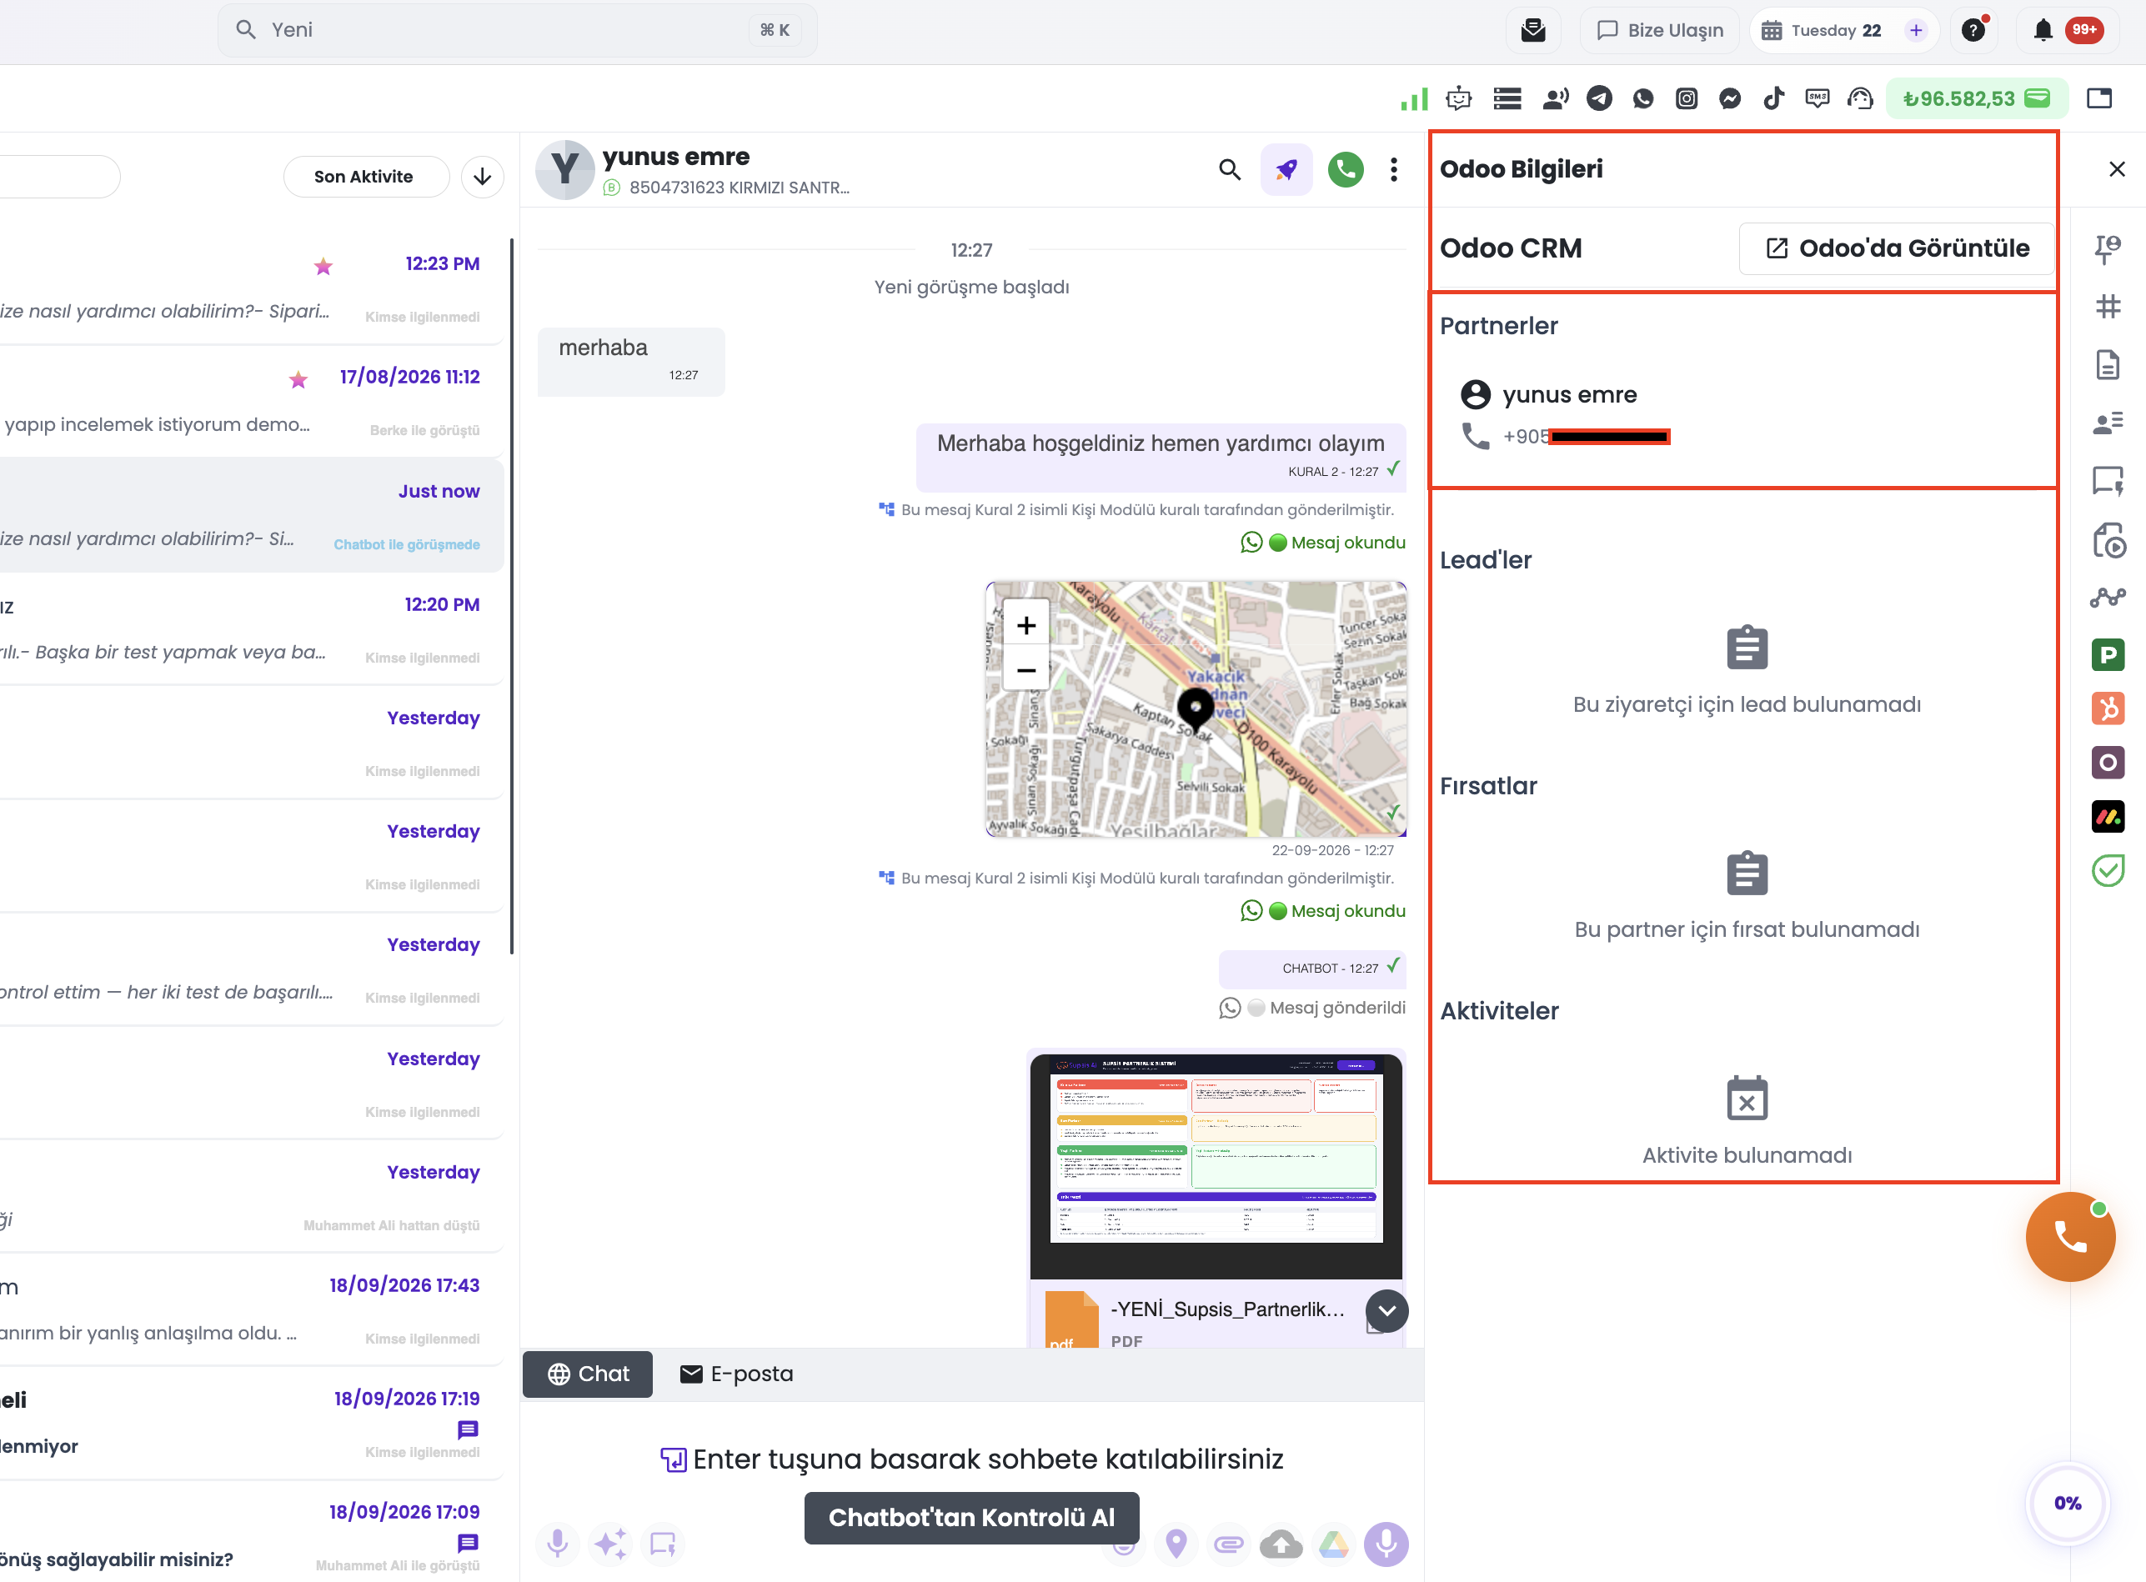
Task: Toggle the panel layout window icon
Action: [x=2099, y=98]
